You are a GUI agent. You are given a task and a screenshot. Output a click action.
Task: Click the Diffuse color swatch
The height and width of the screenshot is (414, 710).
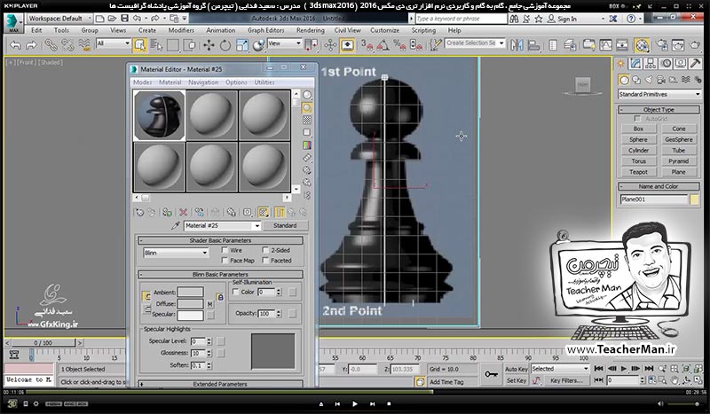tap(190, 303)
